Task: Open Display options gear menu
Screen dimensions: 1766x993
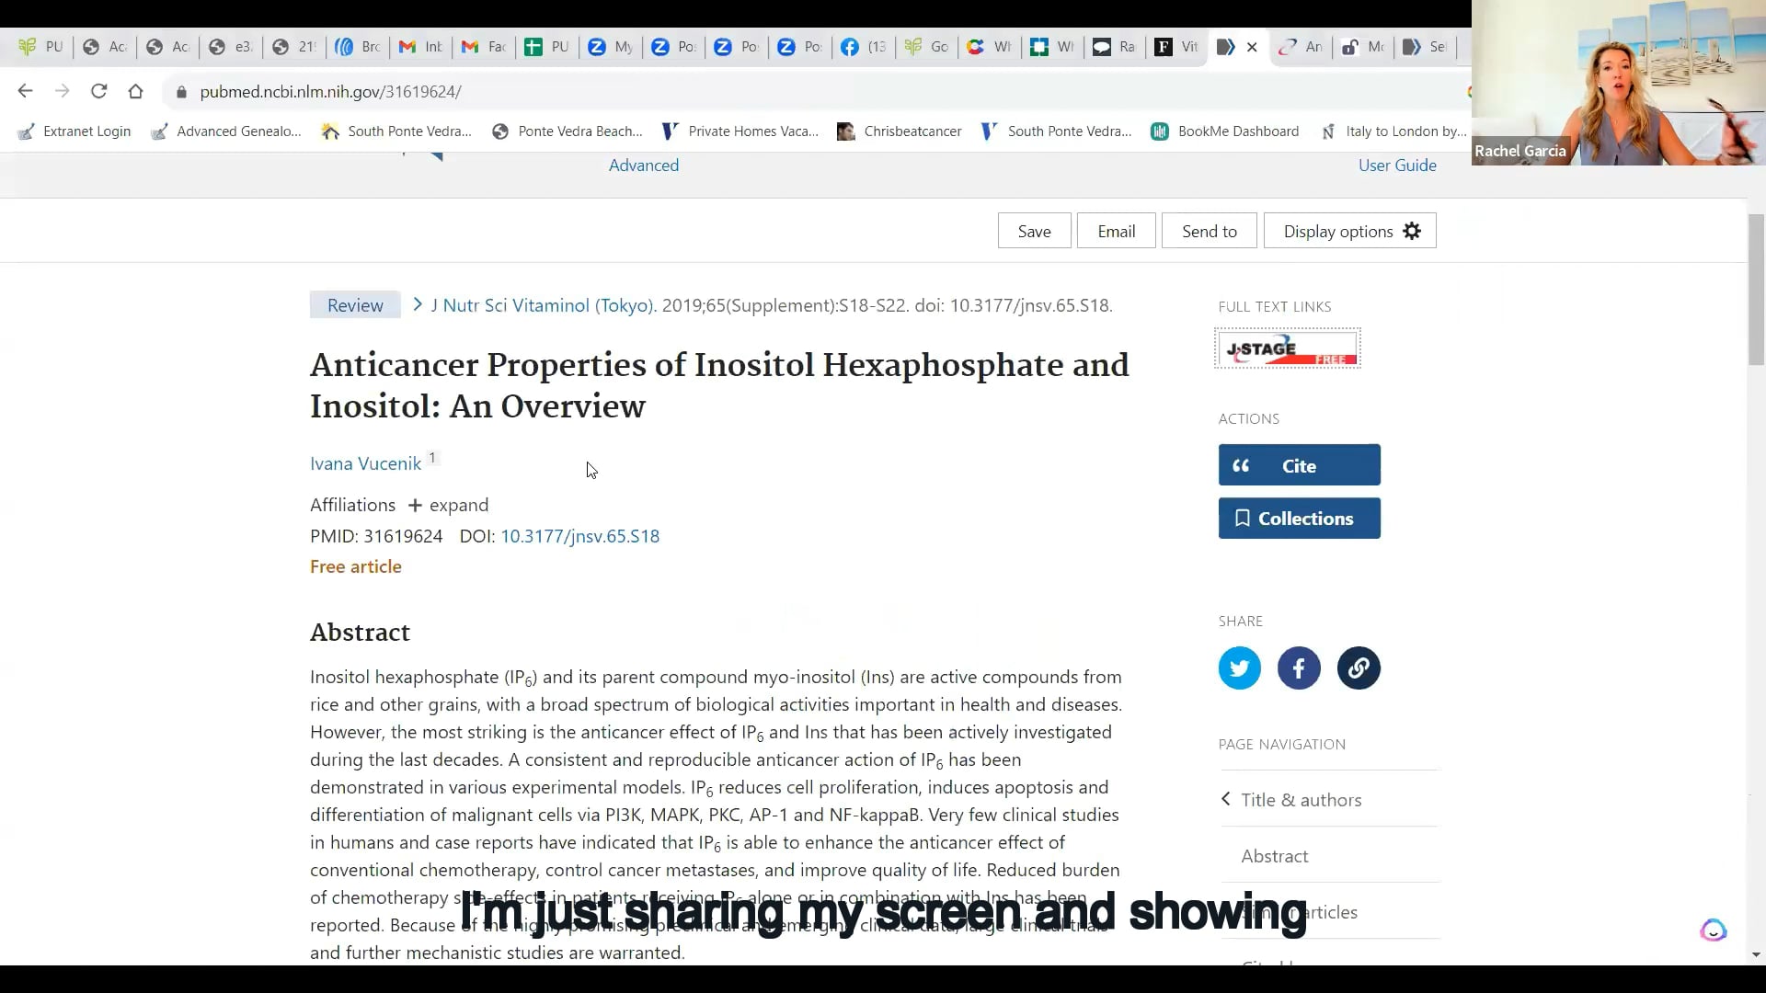Action: [1349, 231]
